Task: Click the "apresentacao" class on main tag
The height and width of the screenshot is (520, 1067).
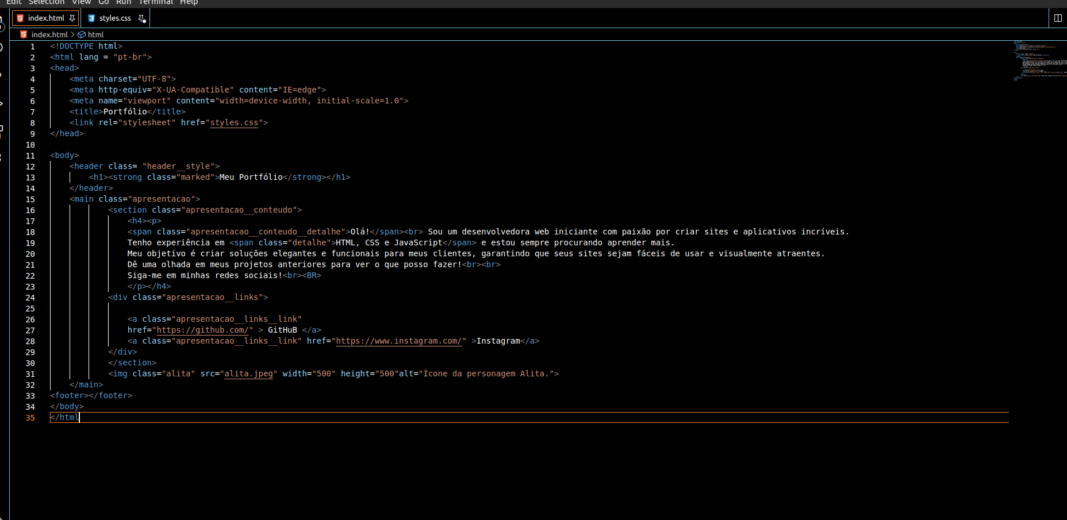Action: (162, 199)
